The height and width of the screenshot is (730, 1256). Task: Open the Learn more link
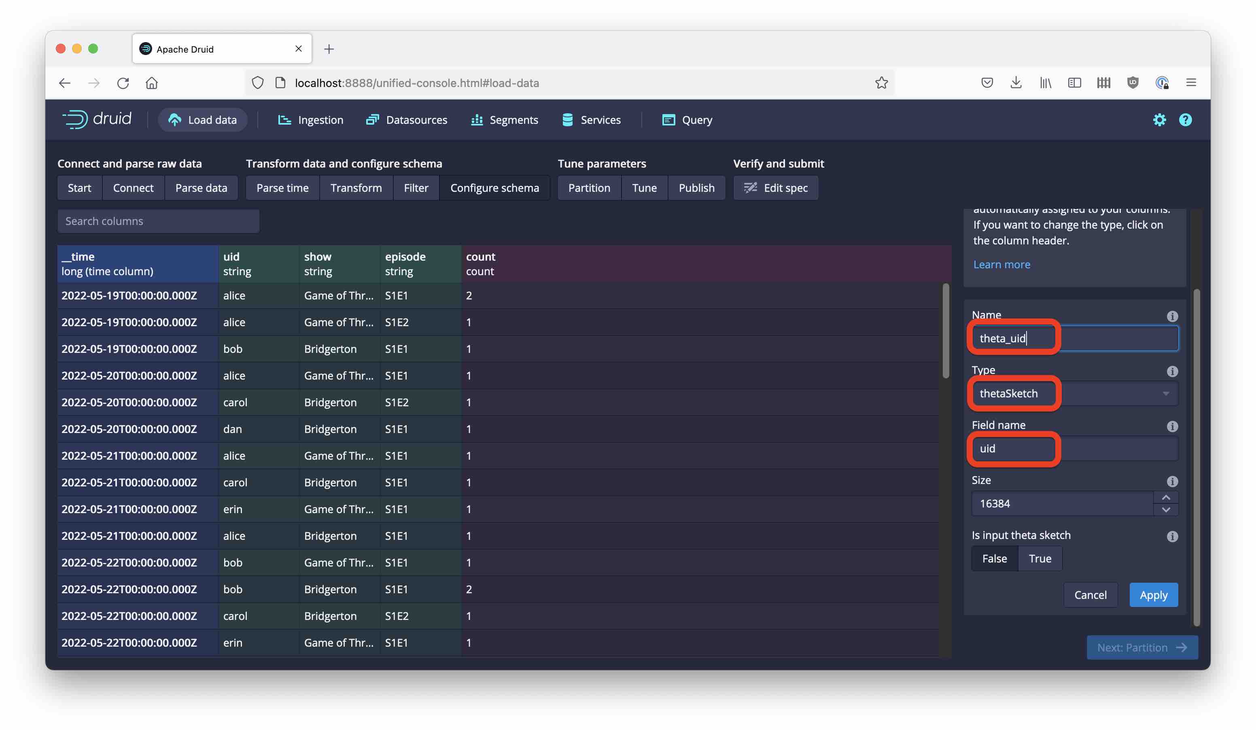click(1001, 265)
